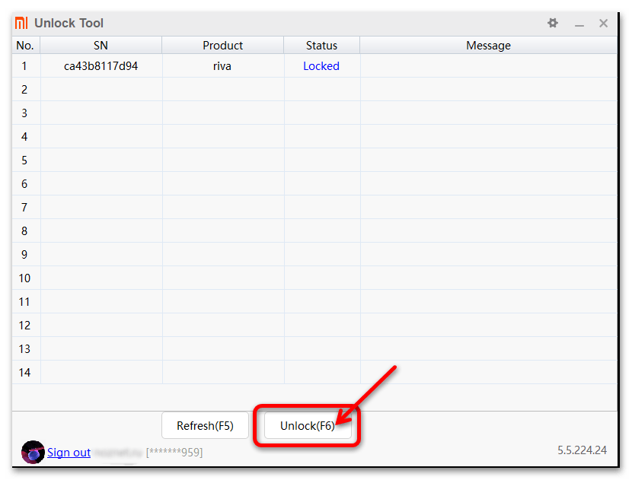Click the Sign out link
The width and height of the screenshot is (632, 480).
pyautogui.click(x=69, y=453)
